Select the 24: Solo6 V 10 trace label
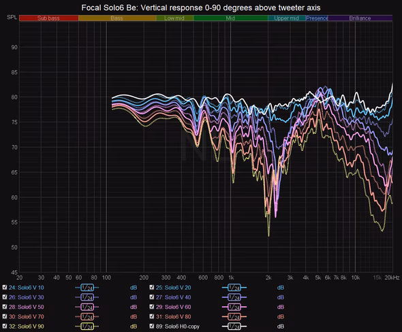The image size is (402, 332). [27, 288]
